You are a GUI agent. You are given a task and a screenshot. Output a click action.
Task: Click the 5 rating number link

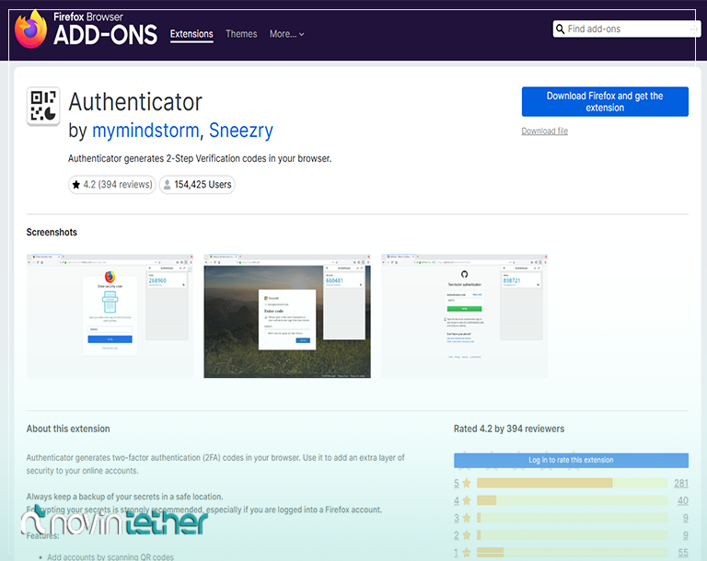click(457, 484)
